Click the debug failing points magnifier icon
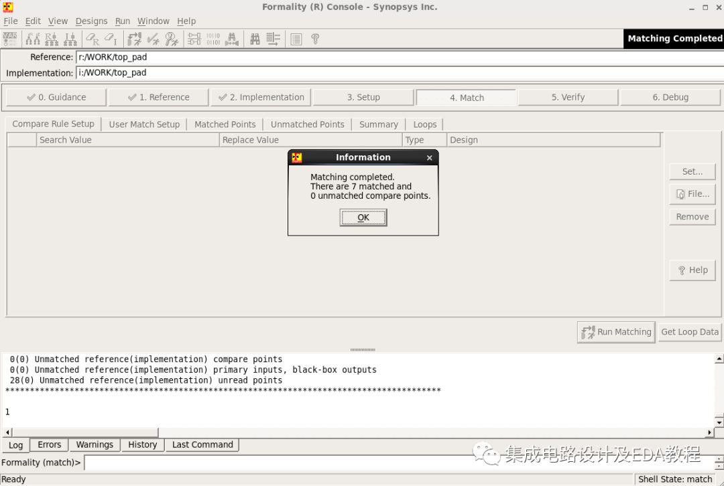Image resolution: width=724 pixels, height=486 pixels. [170, 38]
